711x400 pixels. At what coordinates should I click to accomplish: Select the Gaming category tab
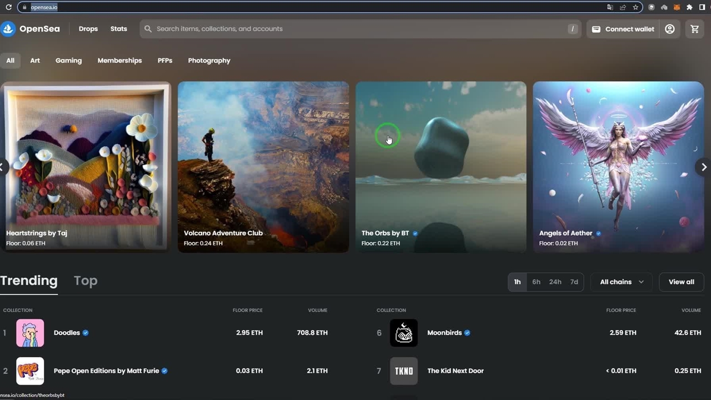pyautogui.click(x=68, y=61)
